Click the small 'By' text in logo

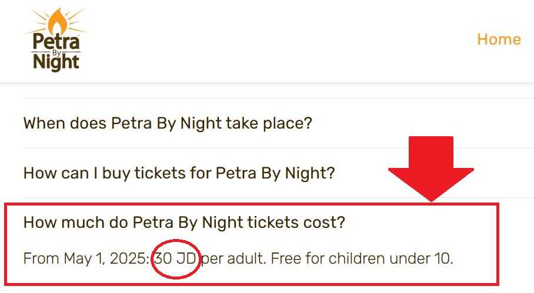tap(56, 53)
